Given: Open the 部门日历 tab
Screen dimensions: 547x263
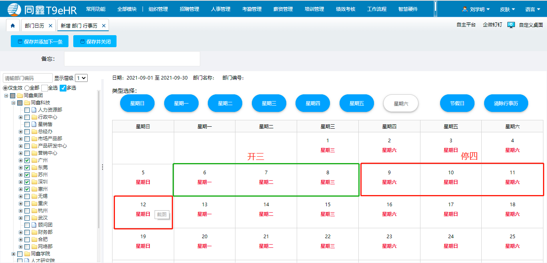Looking at the screenshot, I should pyautogui.click(x=35, y=24).
